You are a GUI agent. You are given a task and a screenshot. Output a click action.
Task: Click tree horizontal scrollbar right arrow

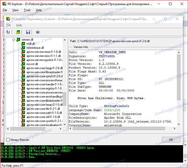(x=60, y=129)
